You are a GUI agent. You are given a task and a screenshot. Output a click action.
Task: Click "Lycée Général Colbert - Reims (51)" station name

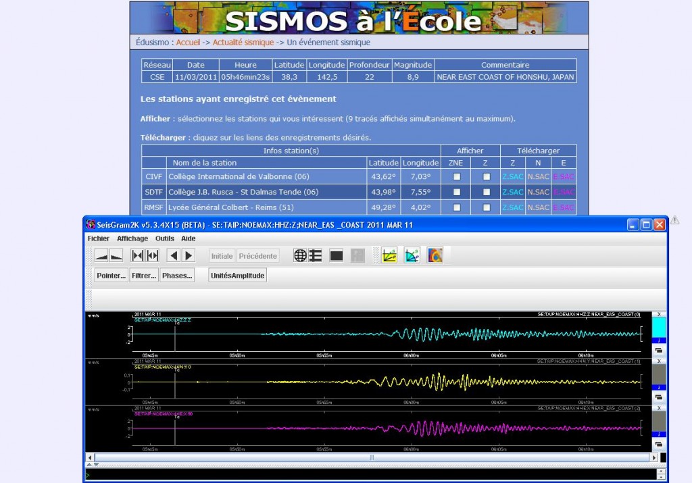231,207
